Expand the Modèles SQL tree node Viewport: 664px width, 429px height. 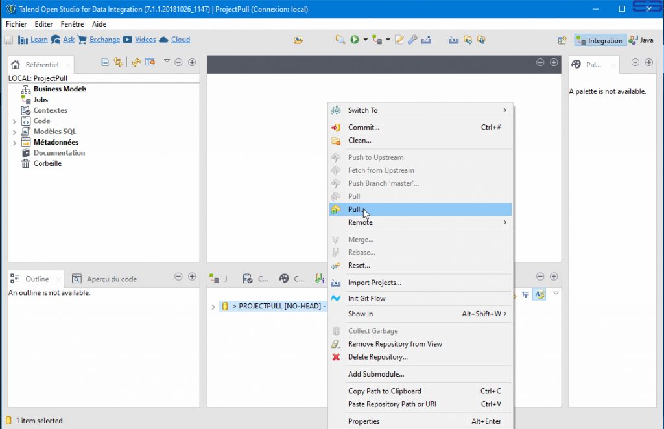coord(14,132)
